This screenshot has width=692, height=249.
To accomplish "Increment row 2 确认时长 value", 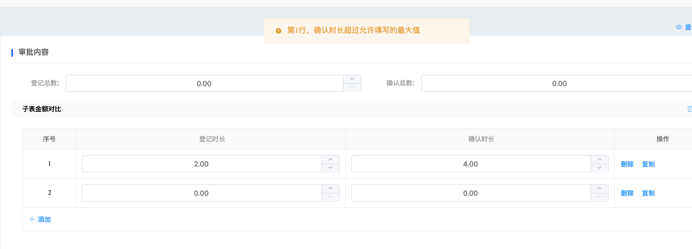I will coord(599,188).
